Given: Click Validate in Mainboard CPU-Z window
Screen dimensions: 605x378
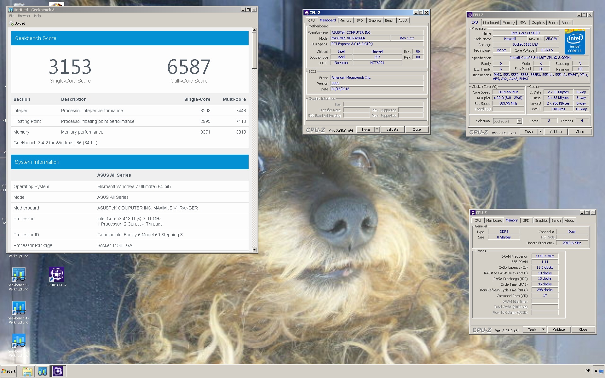Looking at the screenshot, I should [392, 129].
